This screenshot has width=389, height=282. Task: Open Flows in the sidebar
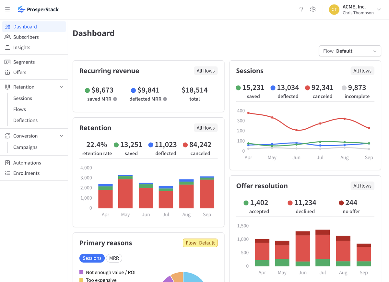coord(19,109)
